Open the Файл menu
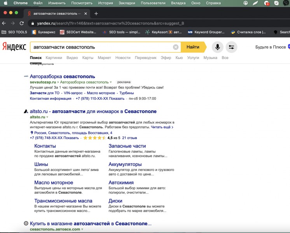 click(x=38, y=3)
